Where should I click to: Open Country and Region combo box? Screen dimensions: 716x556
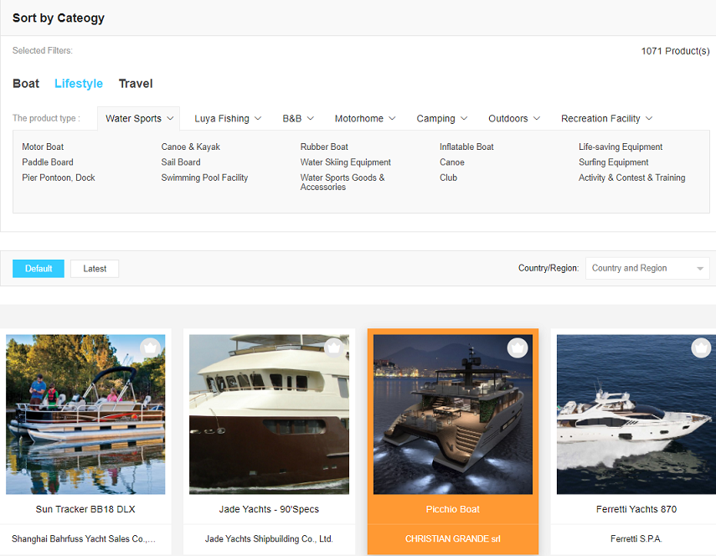coord(646,269)
